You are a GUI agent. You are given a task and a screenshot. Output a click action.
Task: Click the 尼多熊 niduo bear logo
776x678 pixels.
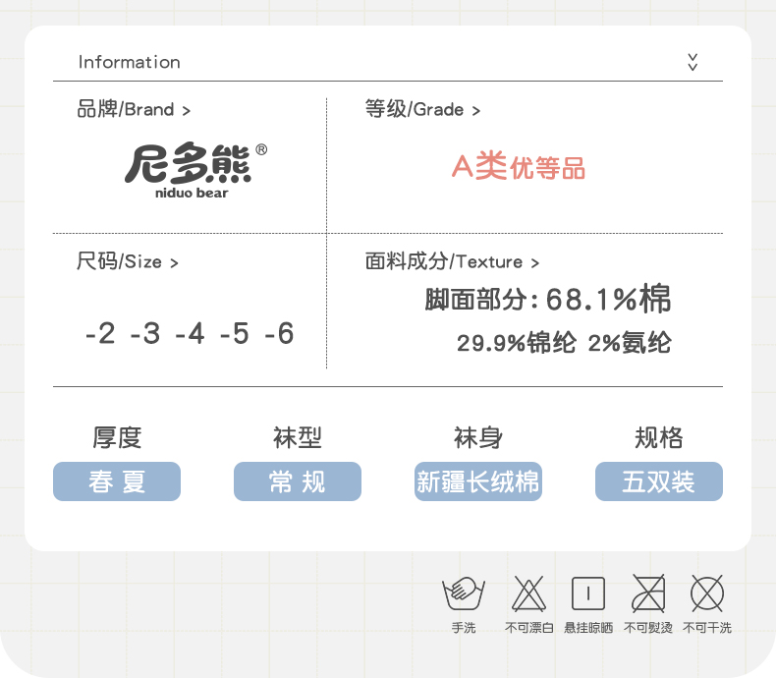(x=196, y=171)
